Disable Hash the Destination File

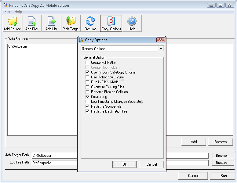(87, 111)
